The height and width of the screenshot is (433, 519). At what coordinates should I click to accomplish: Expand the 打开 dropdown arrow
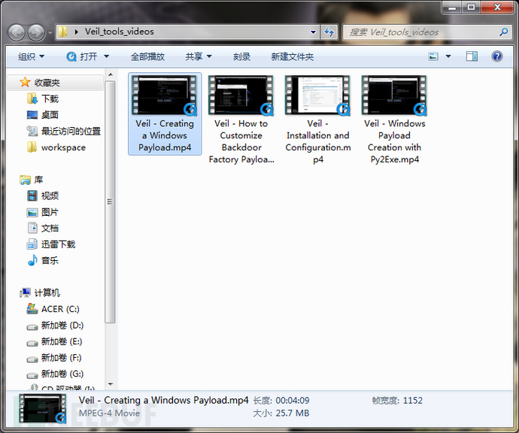click(x=106, y=56)
